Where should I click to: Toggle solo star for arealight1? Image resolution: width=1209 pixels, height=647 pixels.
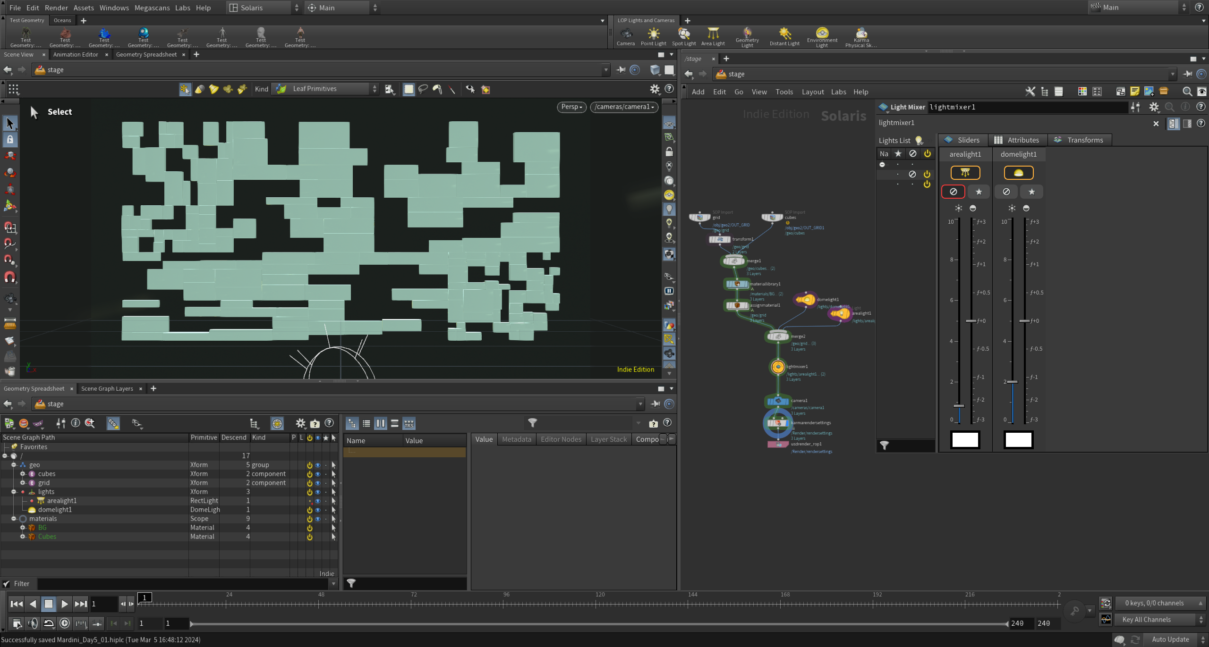[979, 192]
